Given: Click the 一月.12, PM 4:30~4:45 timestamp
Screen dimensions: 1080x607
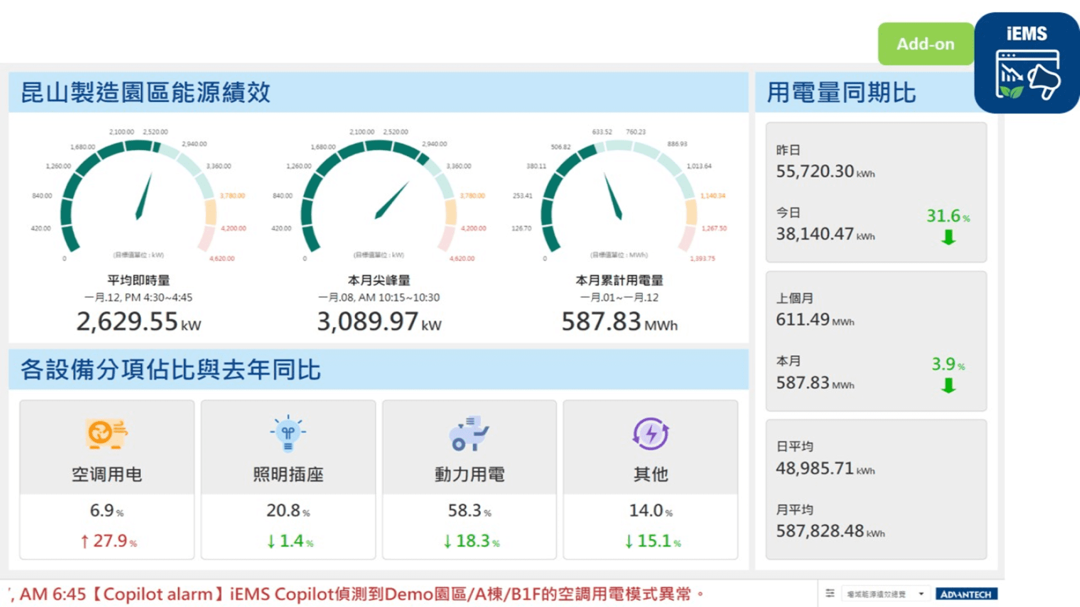Looking at the screenshot, I should 138,297.
